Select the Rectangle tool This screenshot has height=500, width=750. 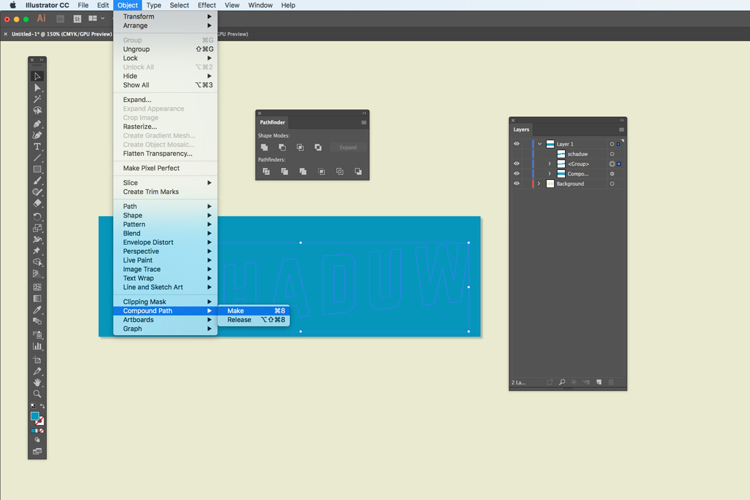(37, 169)
